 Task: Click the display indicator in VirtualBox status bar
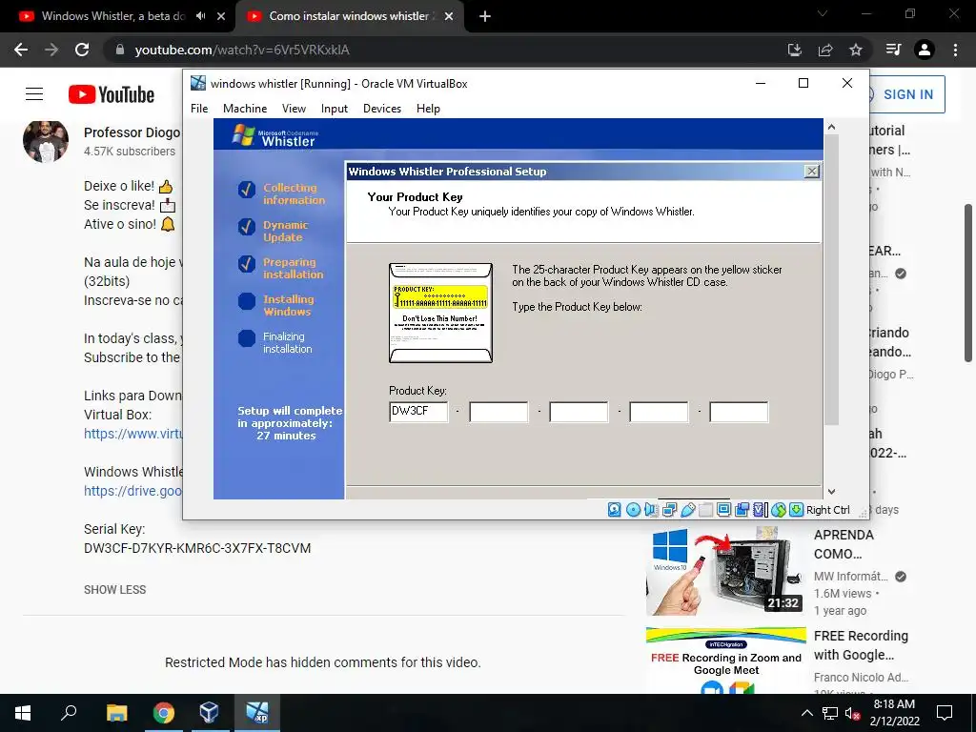pyautogui.click(x=724, y=510)
